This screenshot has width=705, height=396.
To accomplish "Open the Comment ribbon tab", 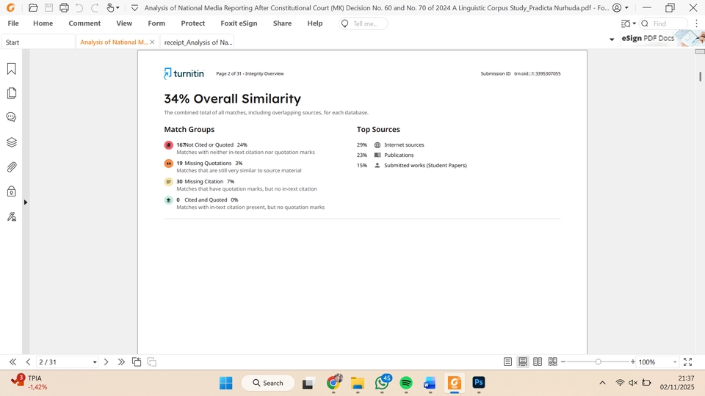I will 84,23.
